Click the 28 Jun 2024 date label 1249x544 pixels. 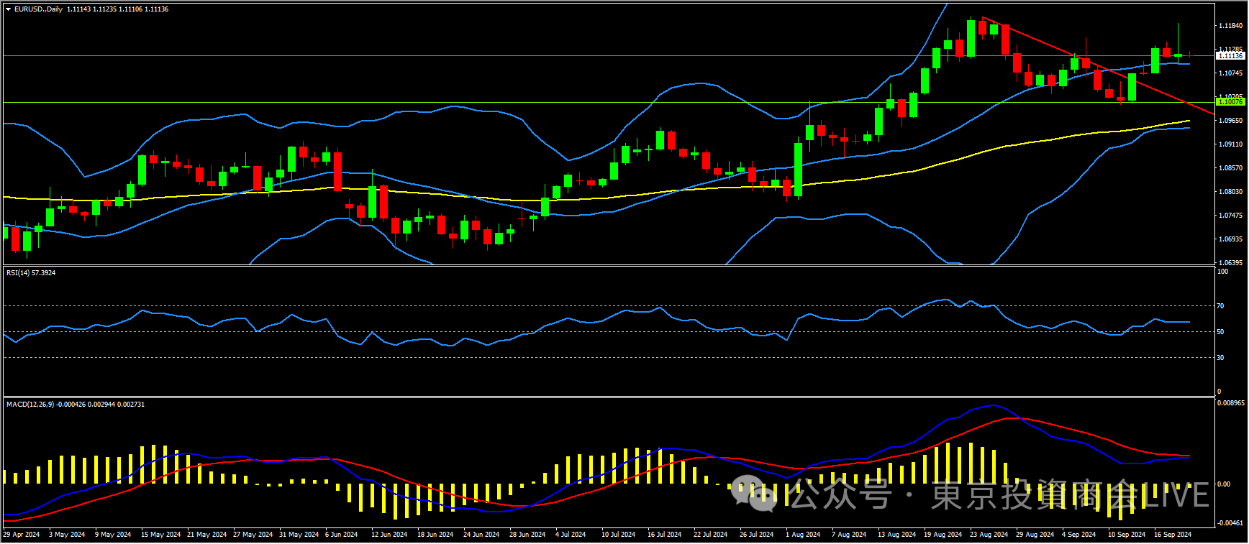527,535
